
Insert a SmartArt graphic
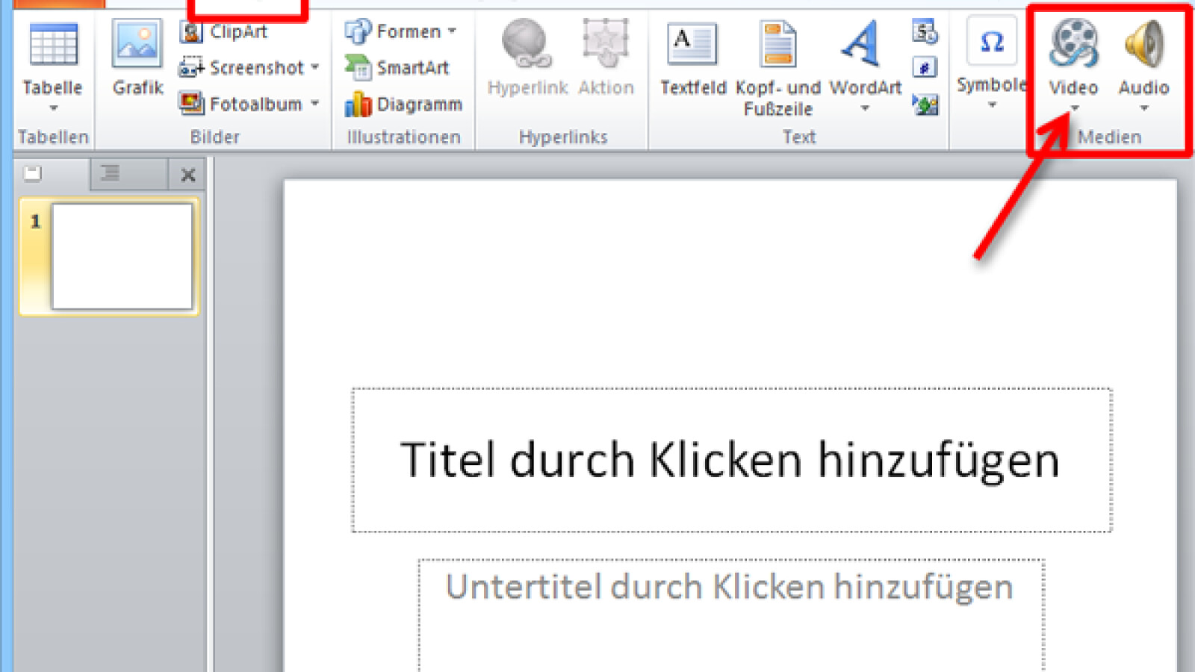point(397,68)
